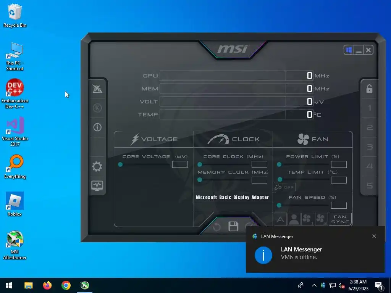Select Embarcadero Dev-C++ desktop icon

(15, 94)
